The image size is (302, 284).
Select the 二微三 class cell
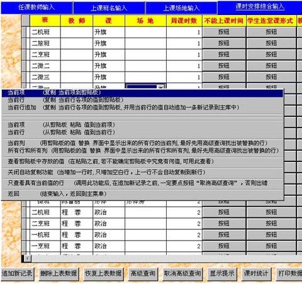coord(45,77)
